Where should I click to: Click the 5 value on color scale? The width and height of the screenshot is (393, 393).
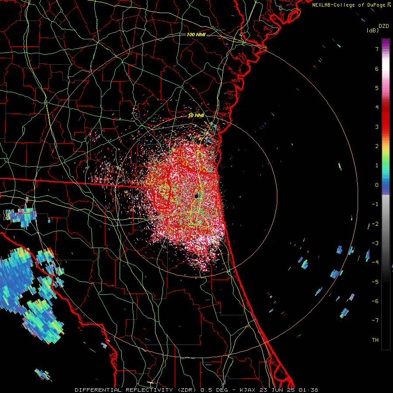pos(377,88)
